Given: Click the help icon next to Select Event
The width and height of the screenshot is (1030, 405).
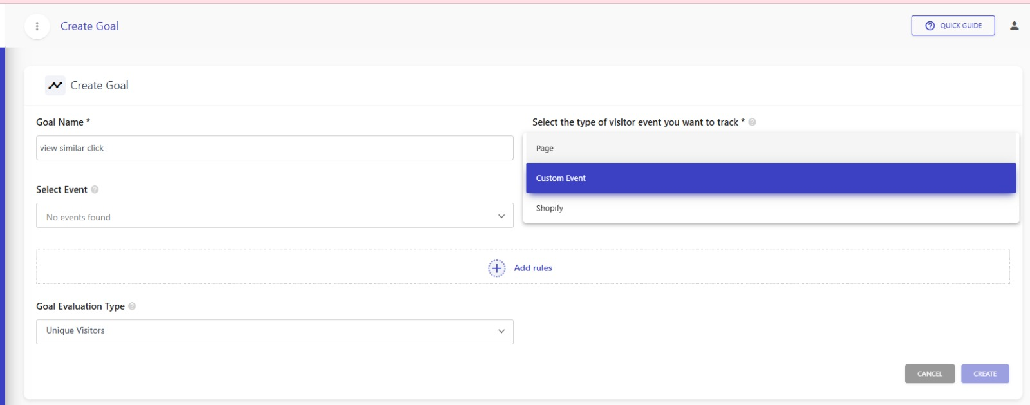Looking at the screenshot, I should pos(95,190).
